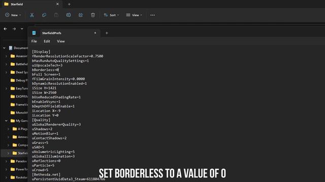The width and height of the screenshot is (325, 182).
Task: Click the uVolumetricLighting=5 line
Action: point(53,152)
